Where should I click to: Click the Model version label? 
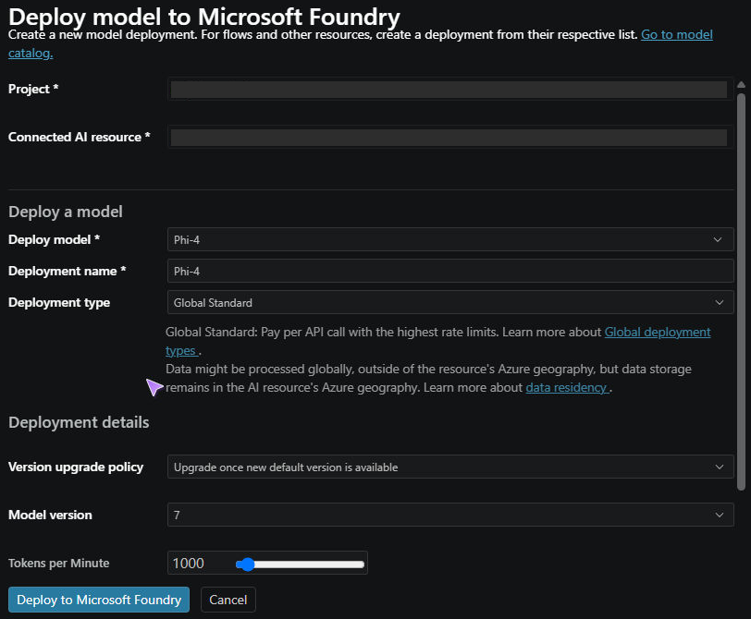[50, 515]
